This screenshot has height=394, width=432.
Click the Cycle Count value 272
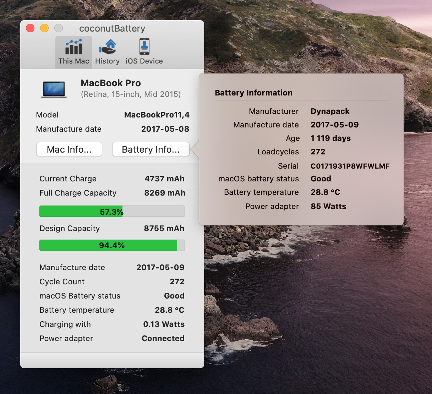(x=177, y=281)
